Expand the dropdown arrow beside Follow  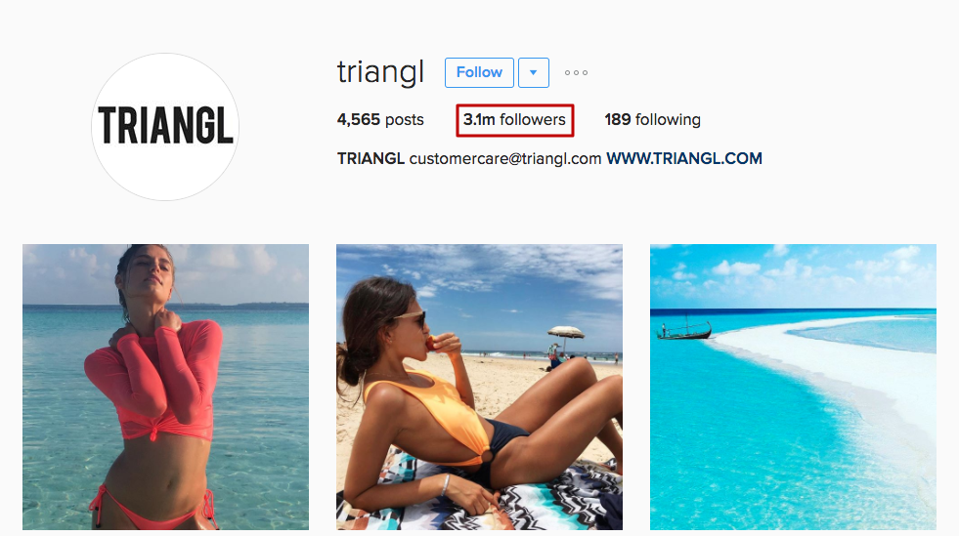click(534, 72)
